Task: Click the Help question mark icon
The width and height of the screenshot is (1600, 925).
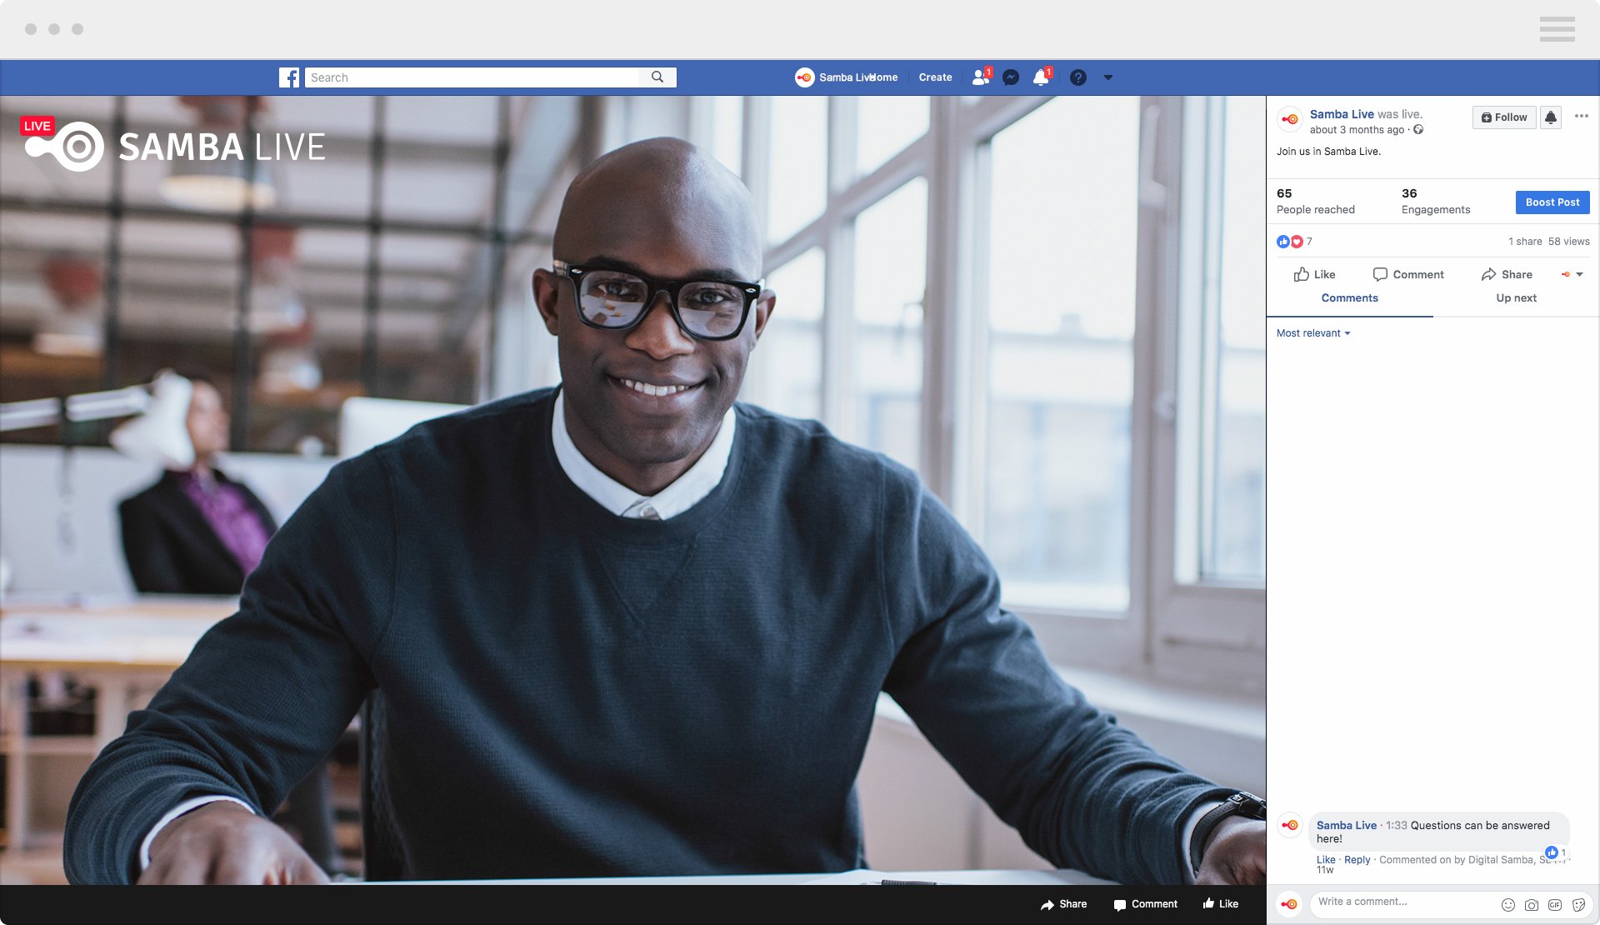Action: click(1078, 77)
